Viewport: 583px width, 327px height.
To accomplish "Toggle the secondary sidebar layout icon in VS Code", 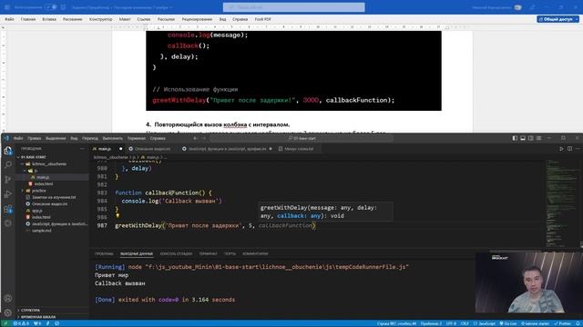I will 530,138.
